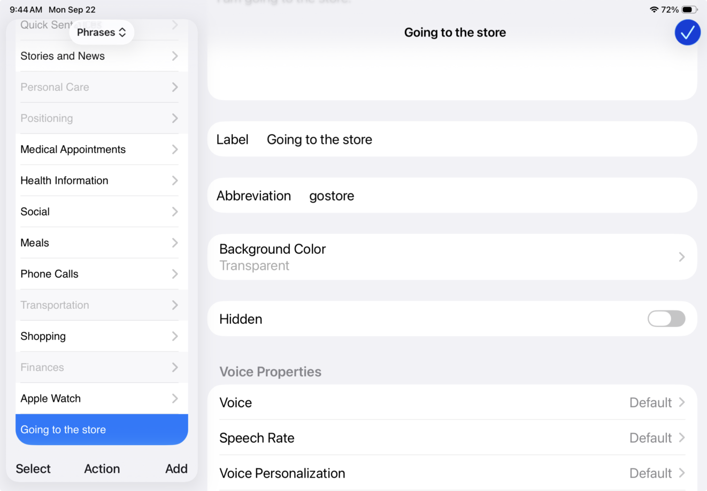
Task: Open Voice Personalization settings chevron
Action: click(x=682, y=473)
